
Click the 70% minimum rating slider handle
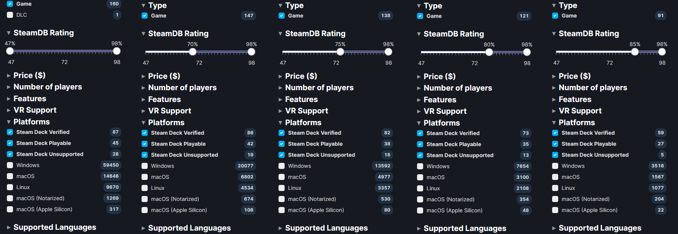pos(193,52)
